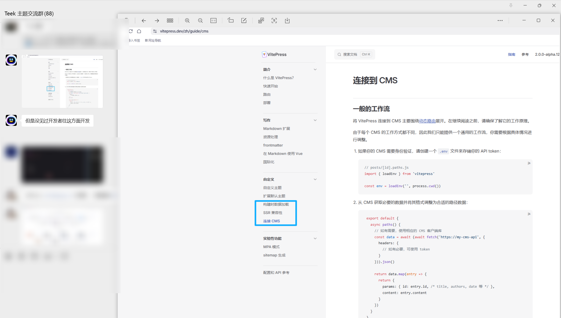
Task: Save image with the download icon
Action: pyautogui.click(x=287, y=21)
